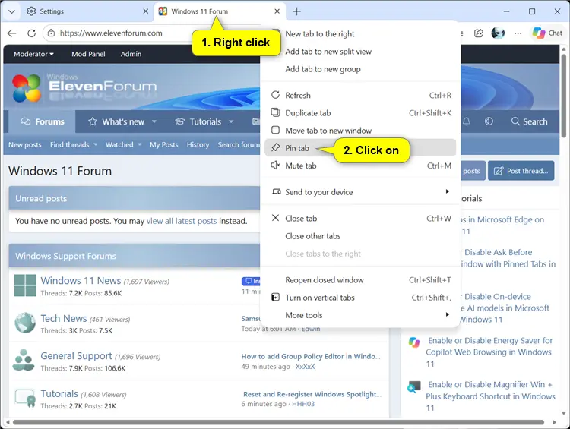Open the forum Search
Screen dimensions: 570x429
529,121
